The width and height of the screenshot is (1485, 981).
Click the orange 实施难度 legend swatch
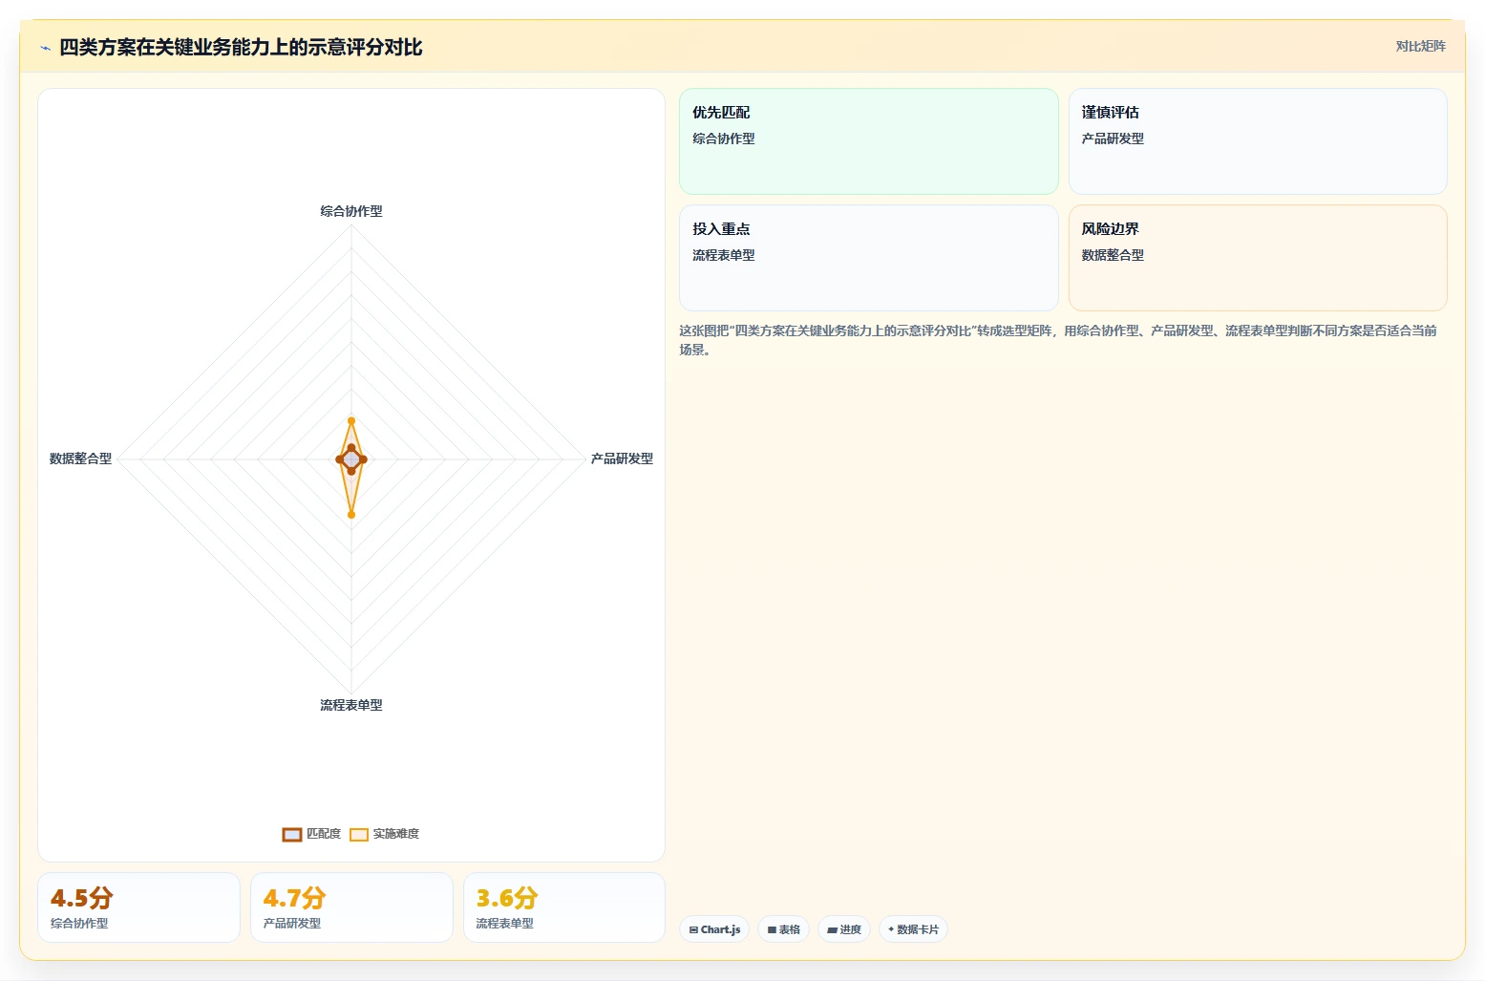click(x=359, y=835)
